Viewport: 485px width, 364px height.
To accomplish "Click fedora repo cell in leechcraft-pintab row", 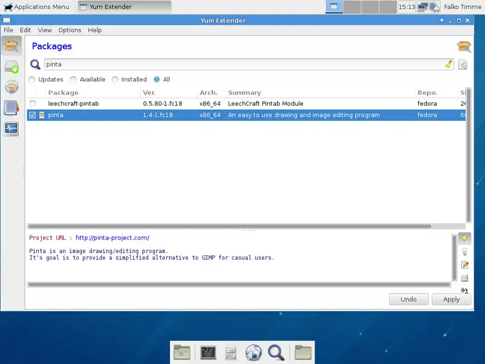I will point(427,104).
